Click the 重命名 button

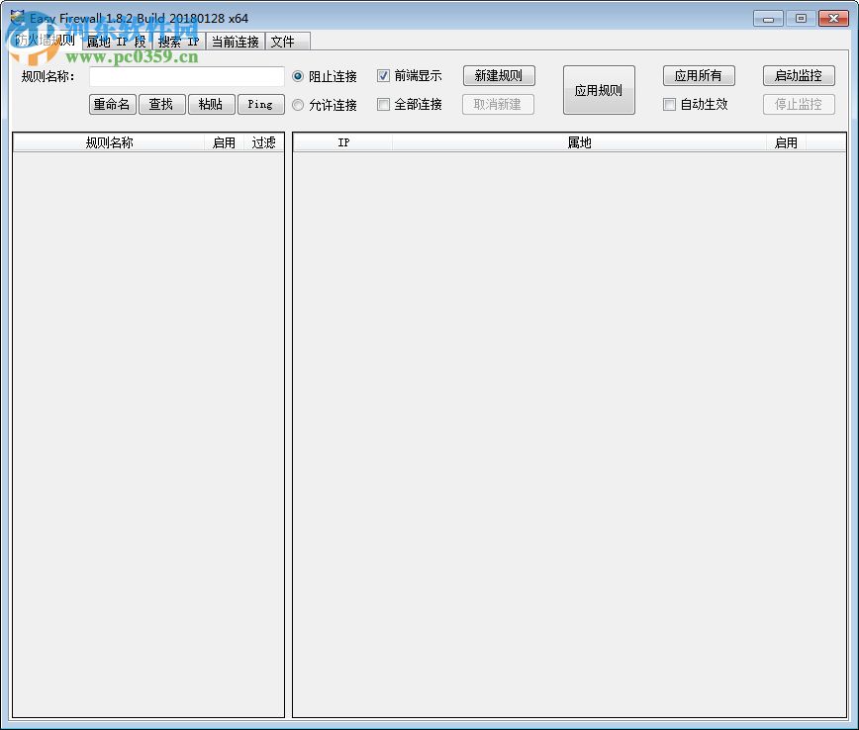pos(112,104)
